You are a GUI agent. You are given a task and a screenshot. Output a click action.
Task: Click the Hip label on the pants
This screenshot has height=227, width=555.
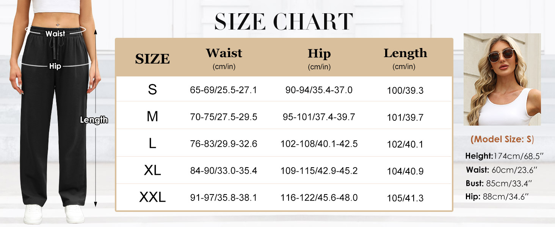[55, 66]
